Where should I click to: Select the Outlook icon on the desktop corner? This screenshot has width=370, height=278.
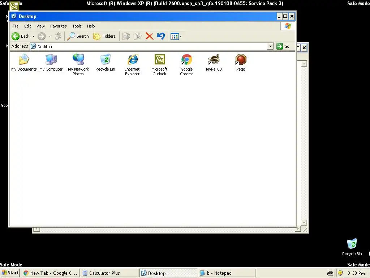click(x=14, y=6)
